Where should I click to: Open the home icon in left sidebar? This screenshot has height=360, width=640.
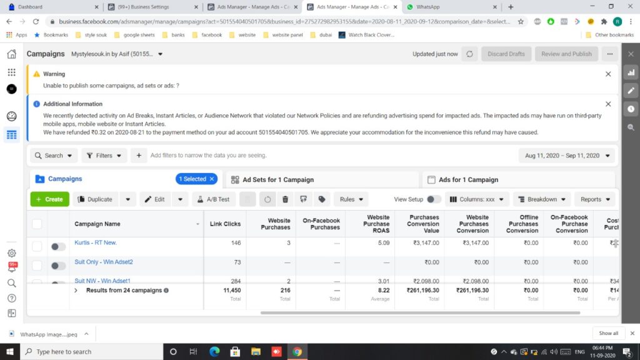point(11,54)
